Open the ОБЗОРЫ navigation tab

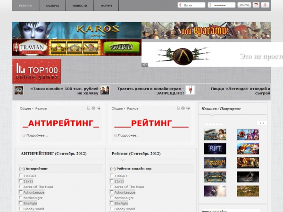(52, 6)
